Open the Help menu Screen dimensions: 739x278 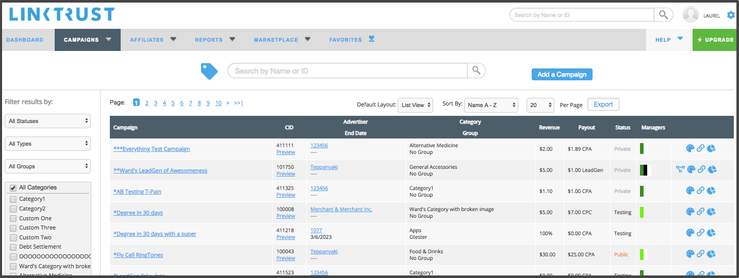pyautogui.click(x=669, y=40)
